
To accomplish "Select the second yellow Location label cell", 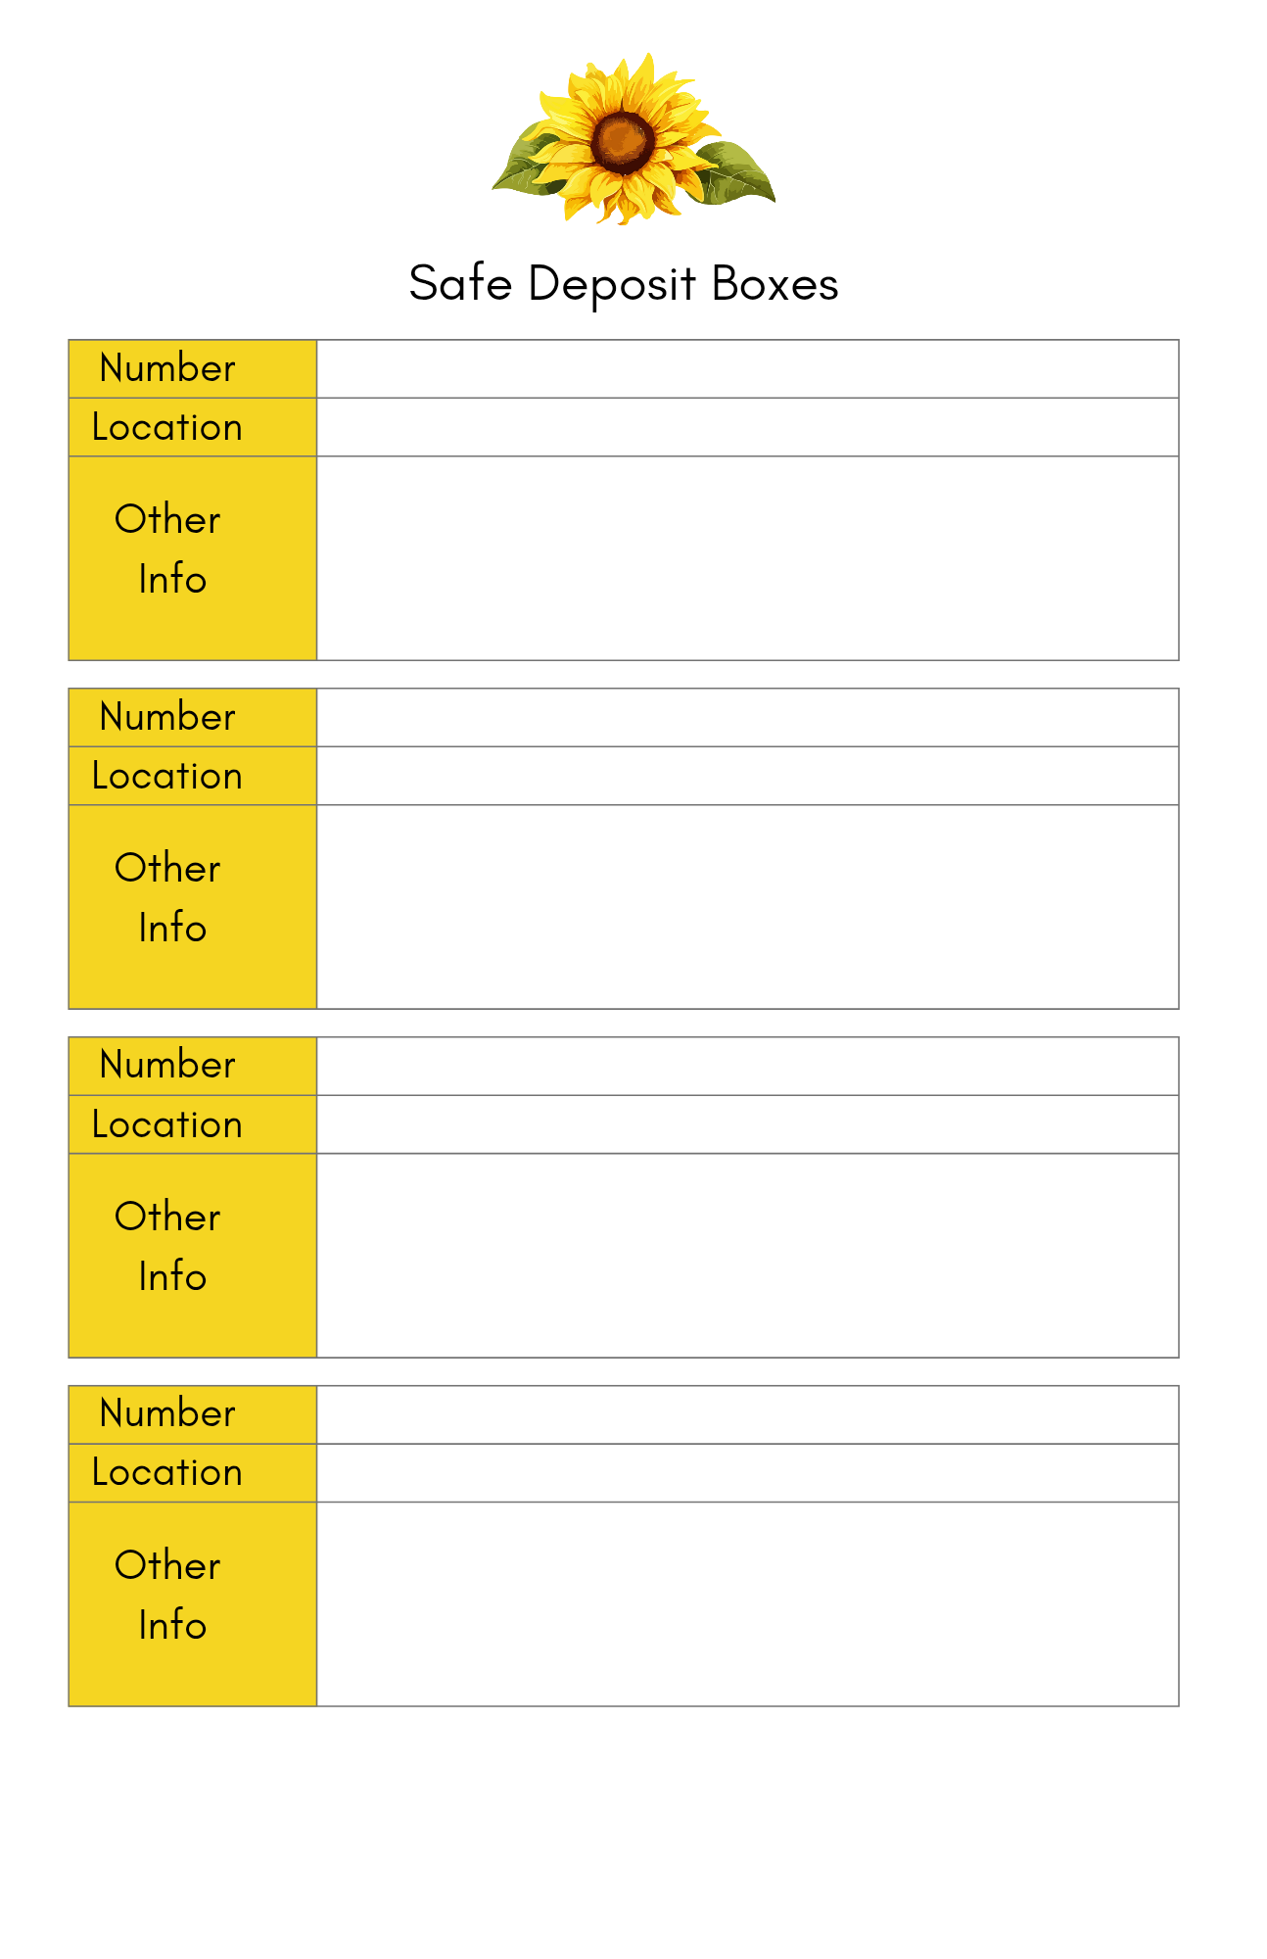I will (x=193, y=776).
